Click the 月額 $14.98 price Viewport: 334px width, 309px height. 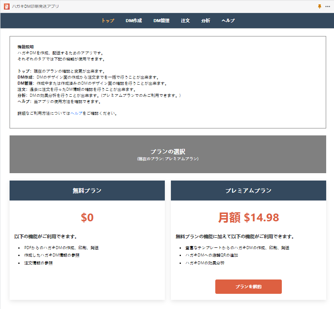[x=248, y=217]
